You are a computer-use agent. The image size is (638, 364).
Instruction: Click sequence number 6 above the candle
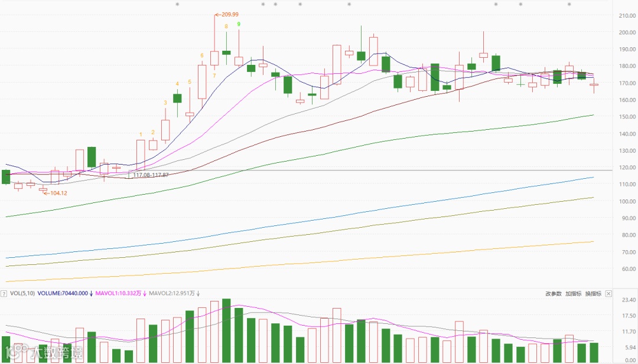click(x=202, y=55)
